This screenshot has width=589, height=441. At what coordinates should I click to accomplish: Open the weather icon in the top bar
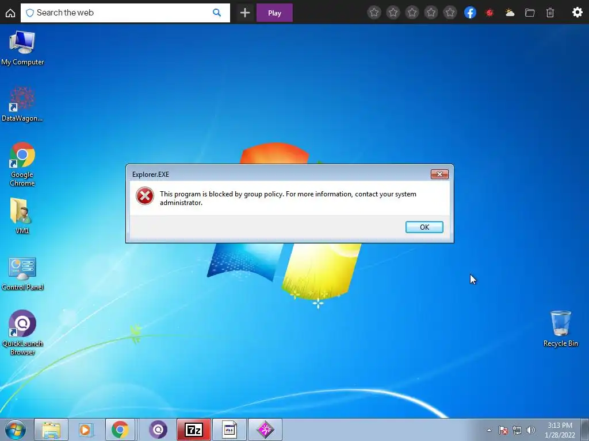coord(510,13)
